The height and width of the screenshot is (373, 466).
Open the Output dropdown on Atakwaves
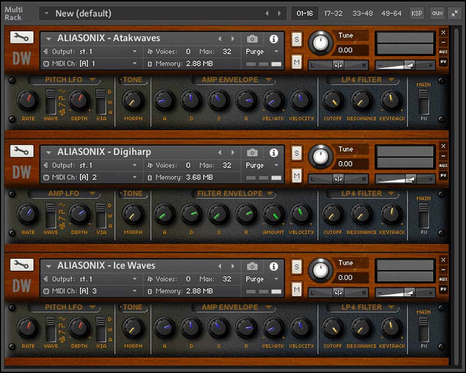click(88, 51)
